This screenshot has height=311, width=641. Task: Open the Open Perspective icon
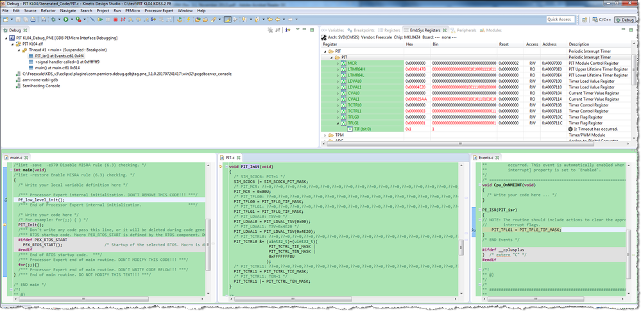(x=583, y=20)
